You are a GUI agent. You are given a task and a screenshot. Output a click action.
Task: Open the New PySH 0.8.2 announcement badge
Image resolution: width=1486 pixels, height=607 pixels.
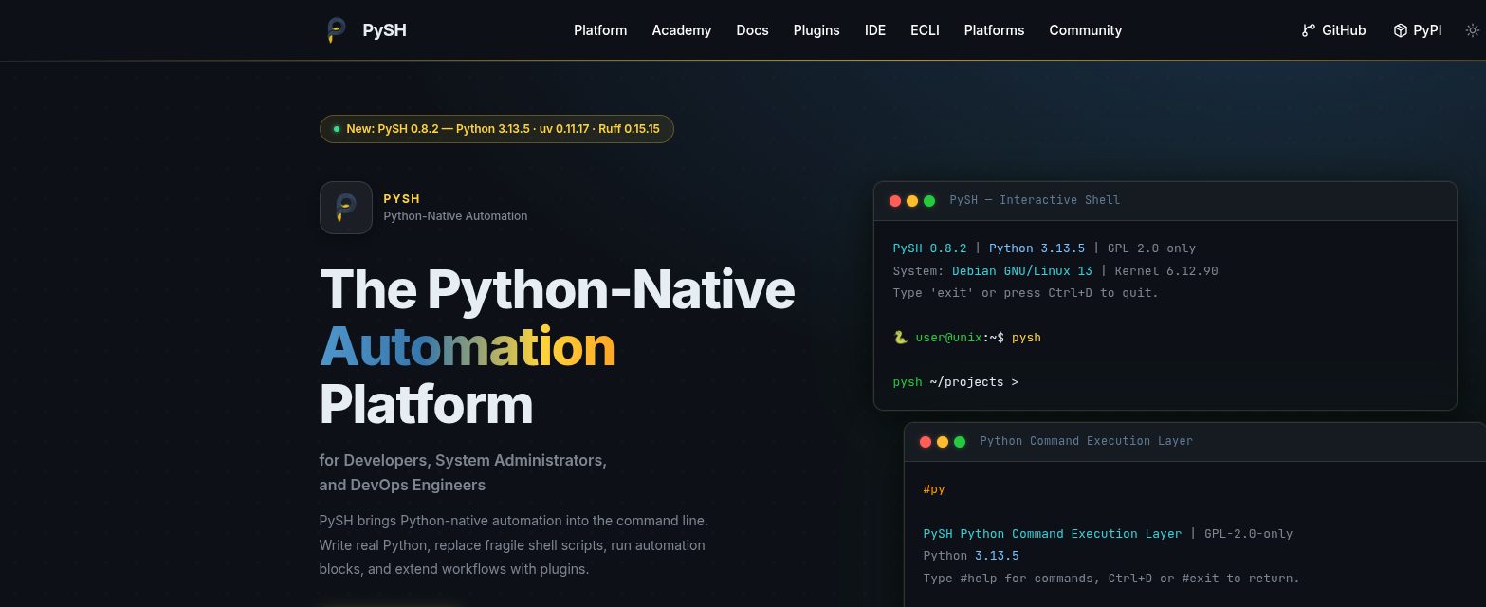click(x=497, y=128)
